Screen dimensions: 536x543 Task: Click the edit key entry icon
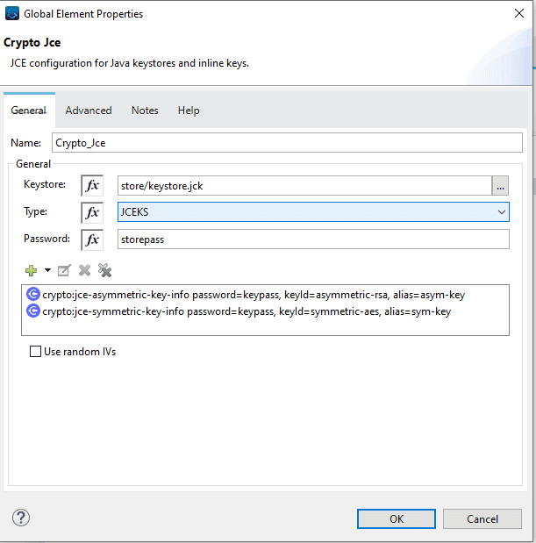(x=64, y=270)
